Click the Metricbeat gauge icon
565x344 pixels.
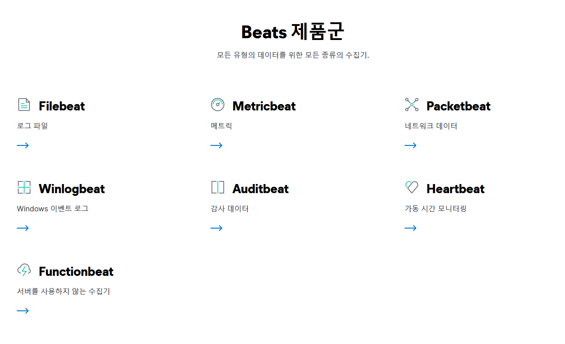(218, 105)
